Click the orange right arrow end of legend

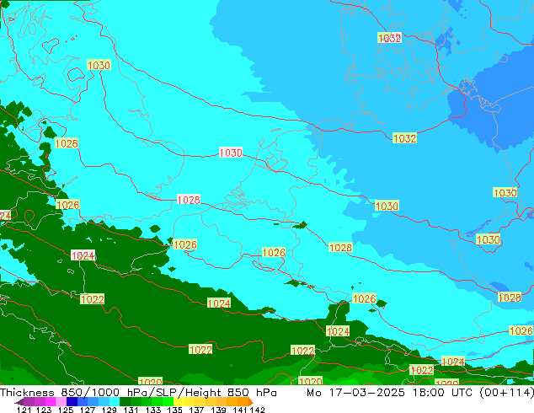pos(251,401)
